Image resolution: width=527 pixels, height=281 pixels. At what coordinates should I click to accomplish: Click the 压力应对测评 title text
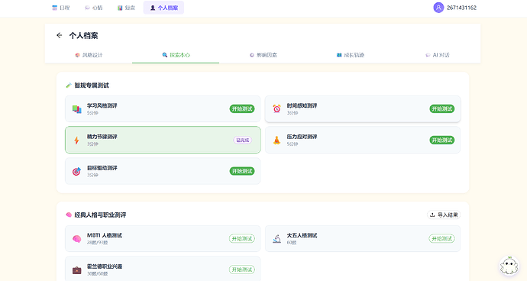302,137
